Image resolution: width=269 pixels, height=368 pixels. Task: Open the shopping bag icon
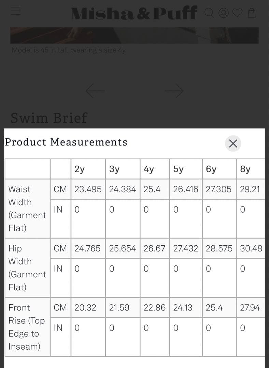(251, 13)
